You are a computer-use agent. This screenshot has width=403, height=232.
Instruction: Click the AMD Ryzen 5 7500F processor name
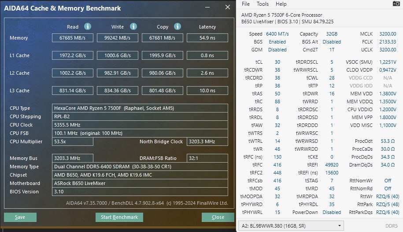click(281, 15)
